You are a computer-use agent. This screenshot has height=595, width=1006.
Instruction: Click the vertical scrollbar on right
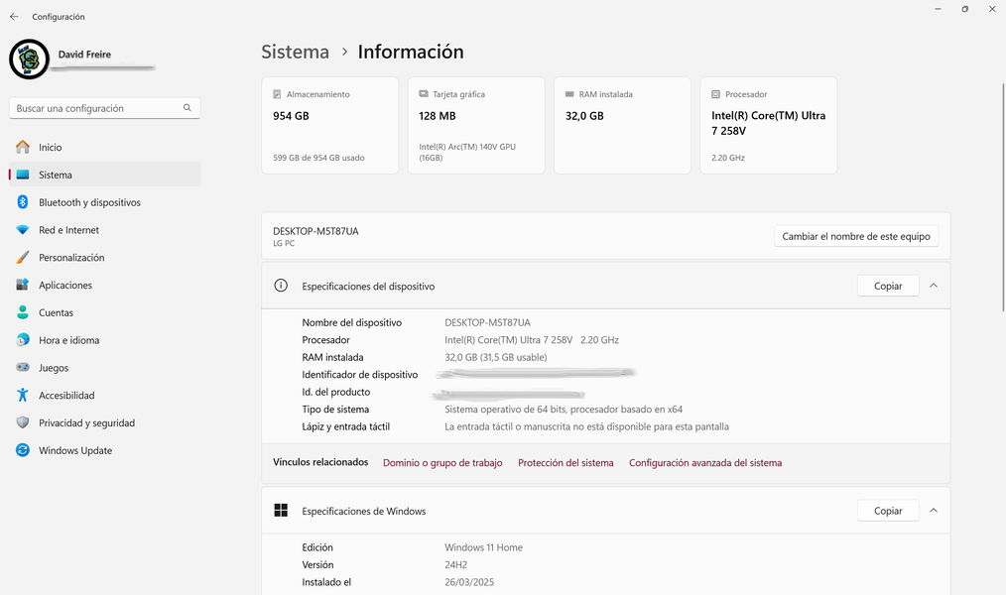point(1003,195)
